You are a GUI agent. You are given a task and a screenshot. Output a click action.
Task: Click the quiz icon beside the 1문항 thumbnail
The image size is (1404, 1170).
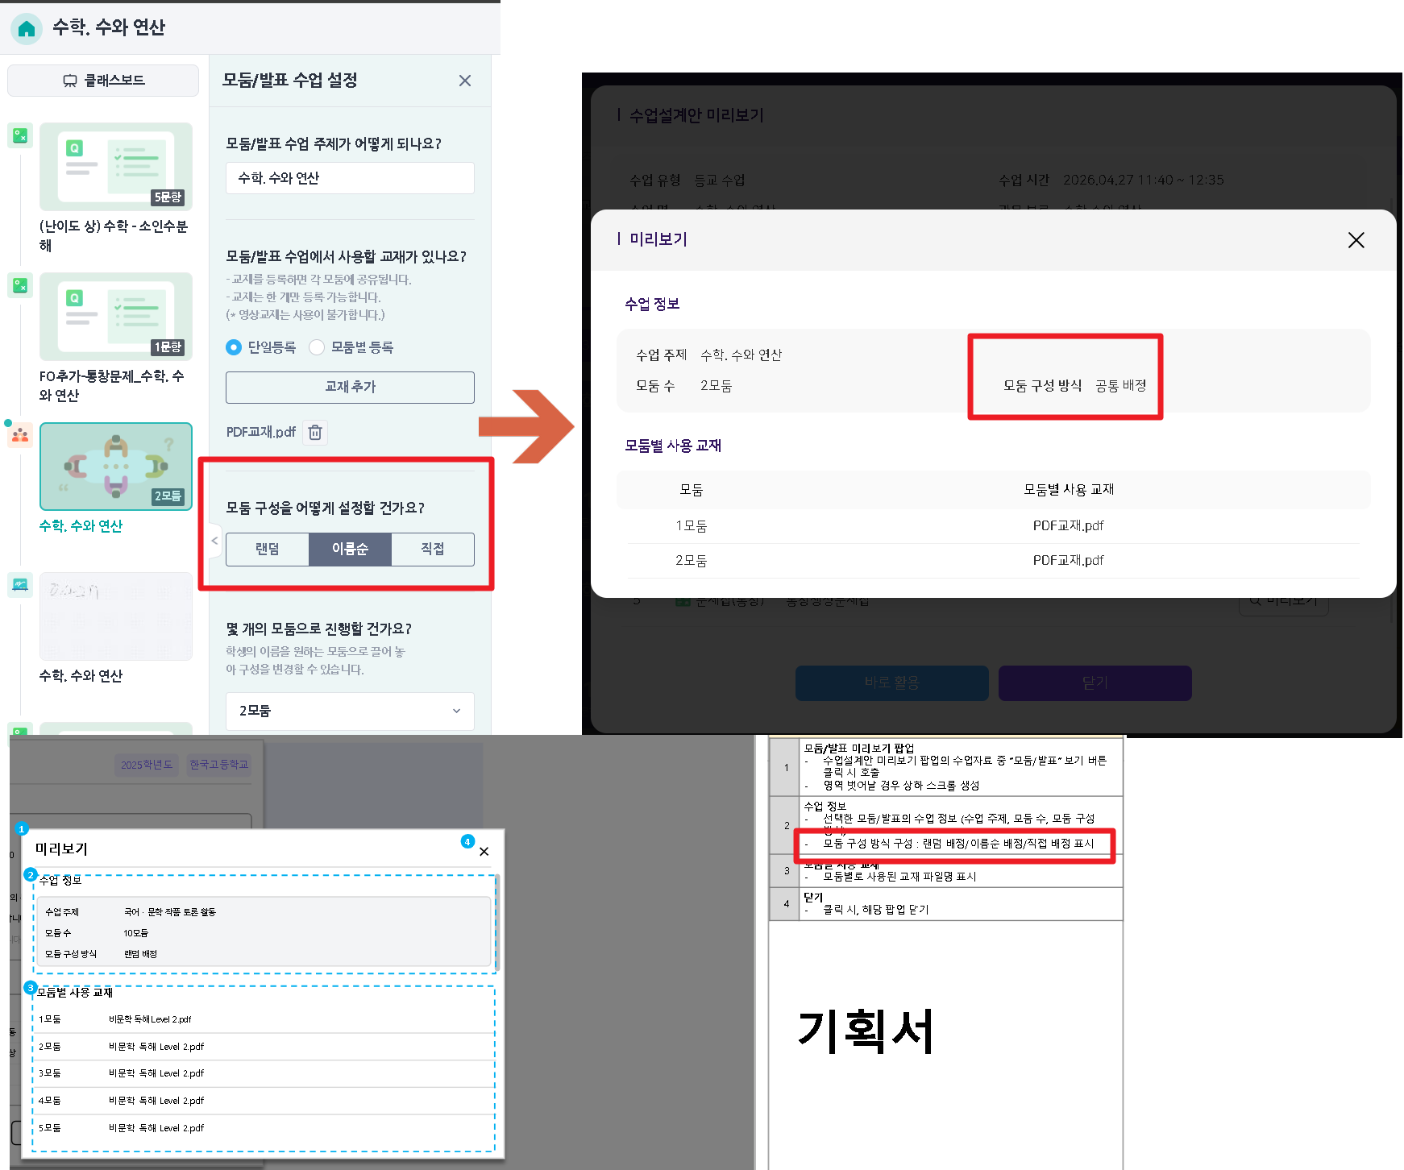pyautogui.click(x=20, y=285)
